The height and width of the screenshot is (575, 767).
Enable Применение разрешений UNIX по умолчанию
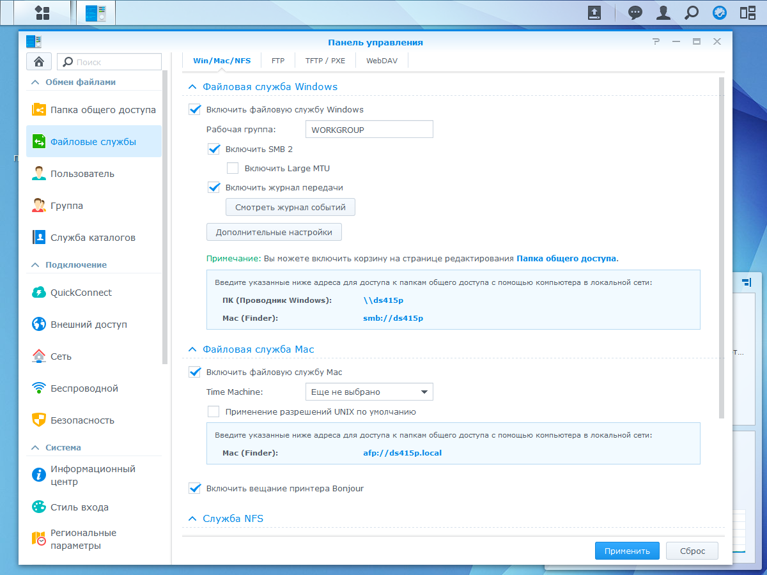point(213,411)
